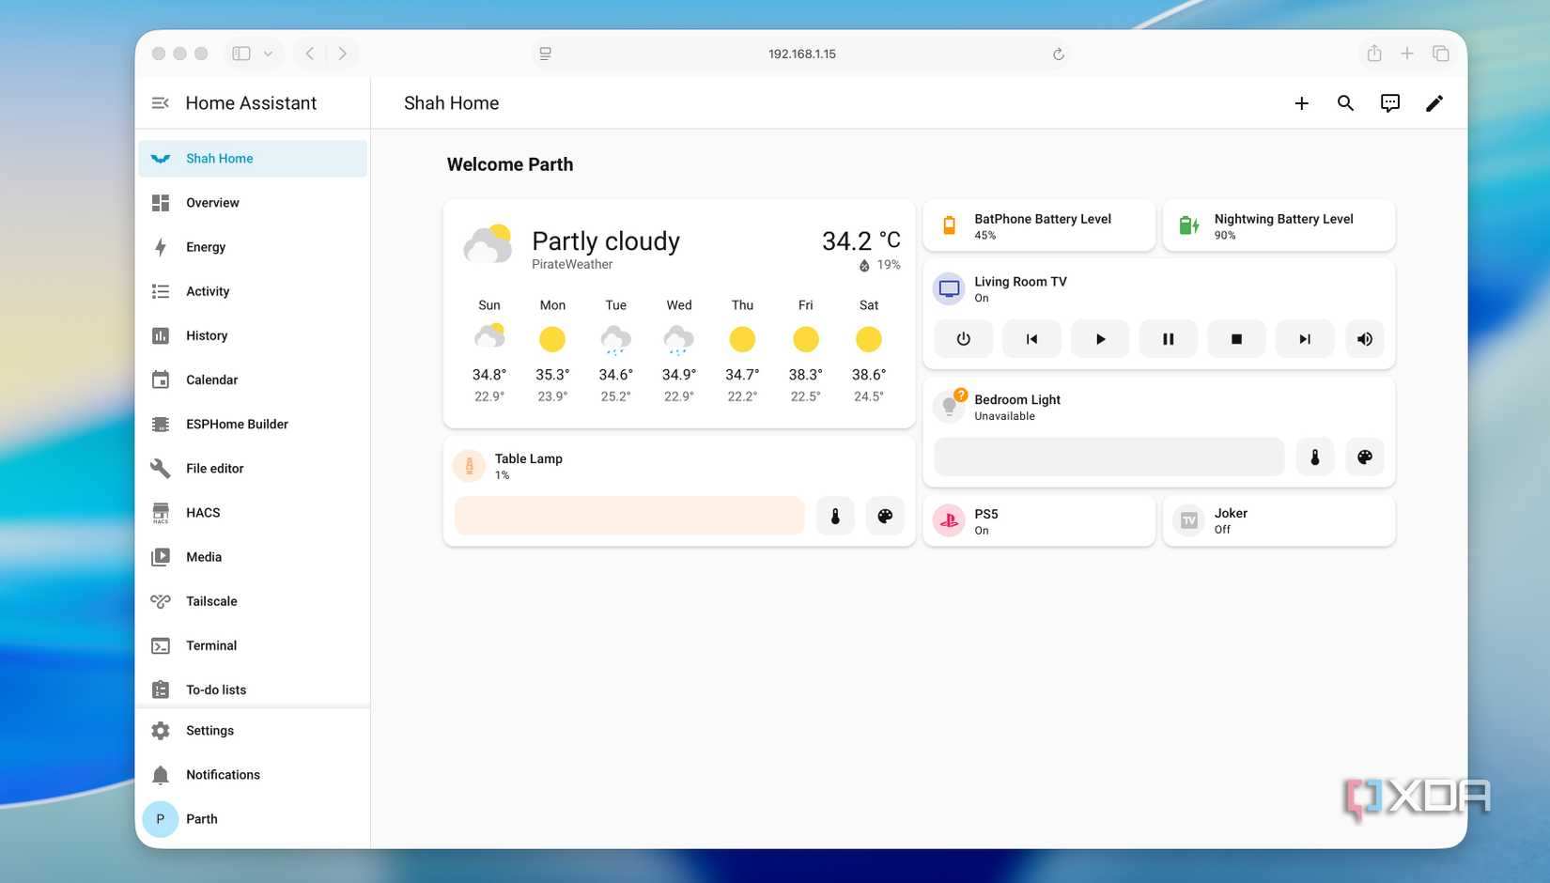Toggle the Joker device on
Screen dimensions: 1550x883
click(1188, 520)
